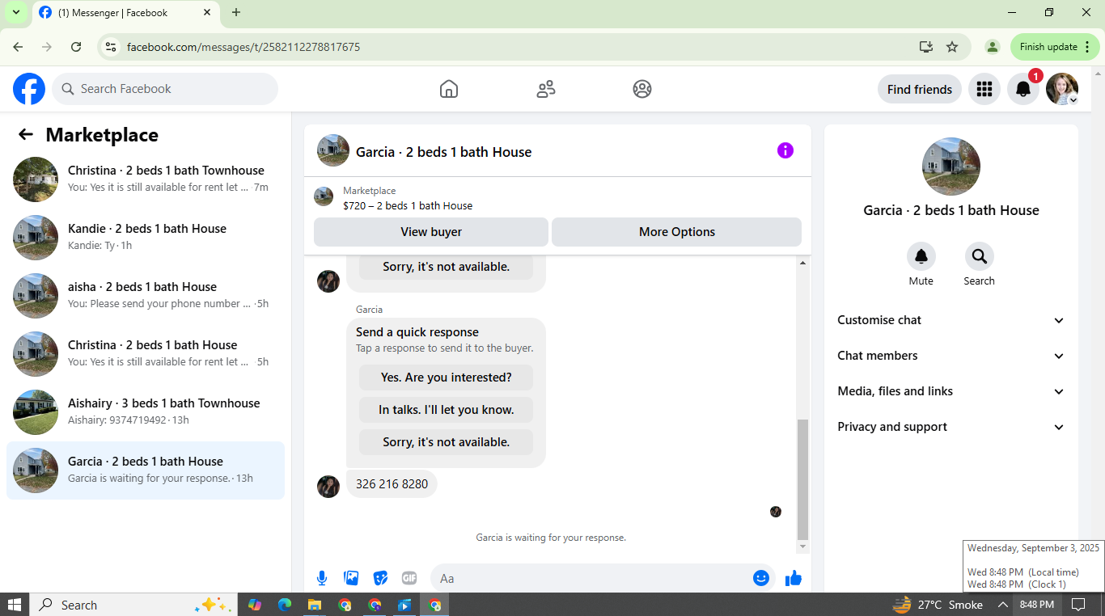This screenshot has width=1105, height=616.
Task: Open the notifications bell
Action: 1023,89
